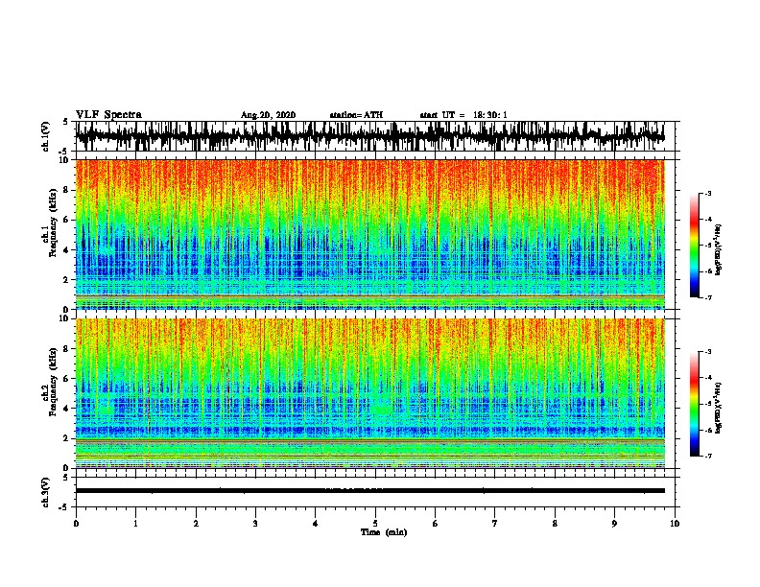Click the "-7" label on ch.2 color bar

708,457
